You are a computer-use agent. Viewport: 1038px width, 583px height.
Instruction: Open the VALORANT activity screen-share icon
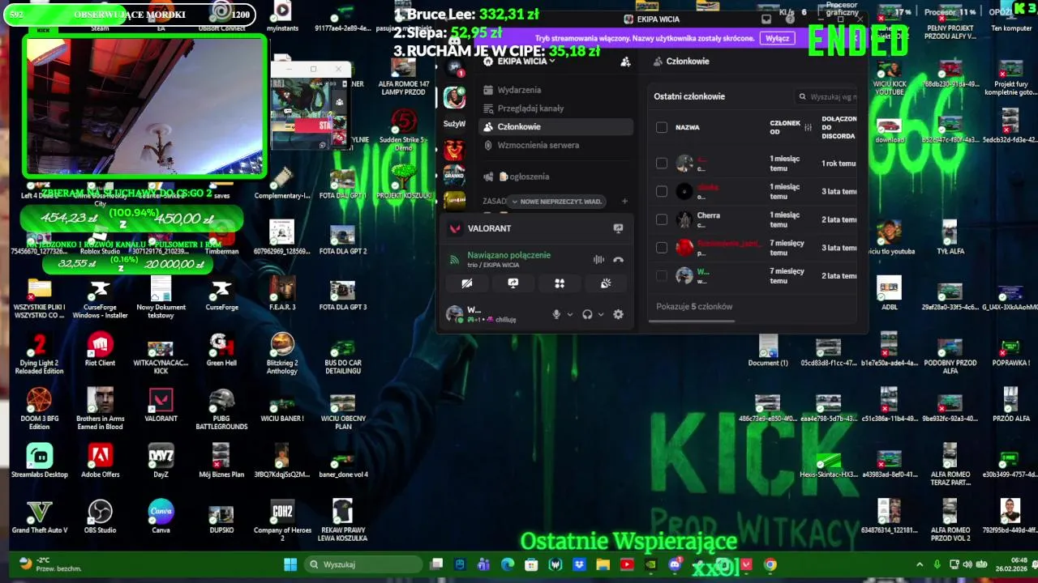pyautogui.click(x=618, y=228)
